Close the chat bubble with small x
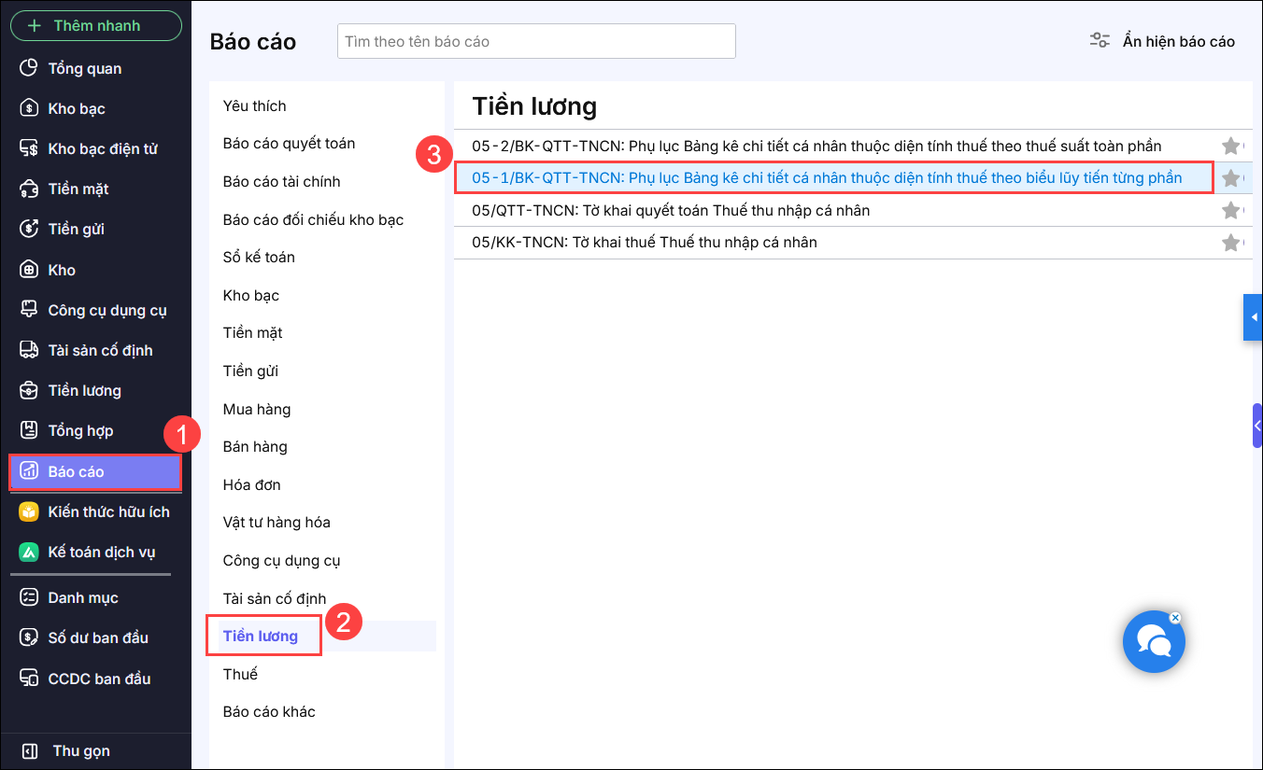Image resolution: width=1263 pixels, height=770 pixels. [x=1175, y=617]
